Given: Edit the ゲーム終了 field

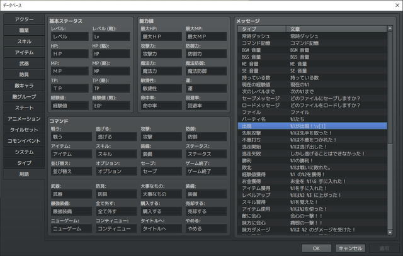Looking at the screenshot, I should tap(206, 171).
